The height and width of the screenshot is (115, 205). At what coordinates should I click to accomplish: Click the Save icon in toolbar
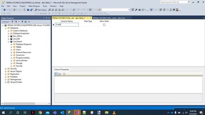pos(28,10)
